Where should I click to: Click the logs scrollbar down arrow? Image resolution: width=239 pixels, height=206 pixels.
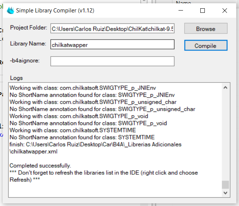click(225, 193)
